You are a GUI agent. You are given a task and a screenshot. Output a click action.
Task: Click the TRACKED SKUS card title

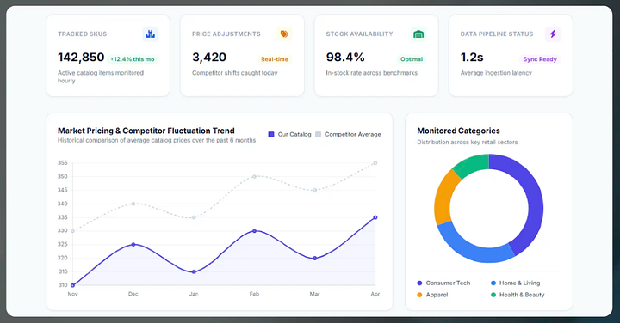(83, 34)
